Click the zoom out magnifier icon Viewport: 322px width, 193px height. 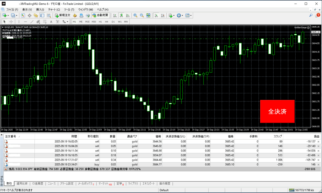pyautogui.click(x=142, y=15)
